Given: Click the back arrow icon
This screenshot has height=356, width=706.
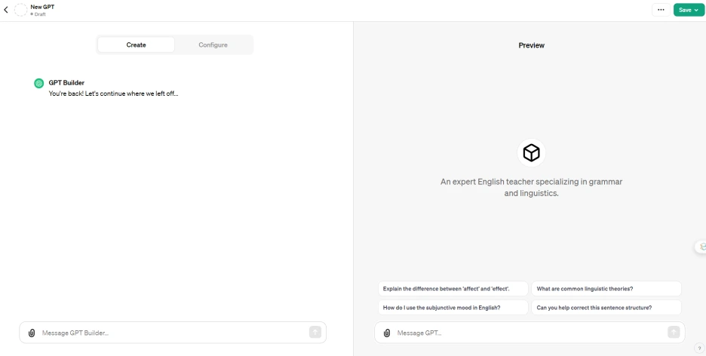Looking at the screenshot, I should point(7,10).
